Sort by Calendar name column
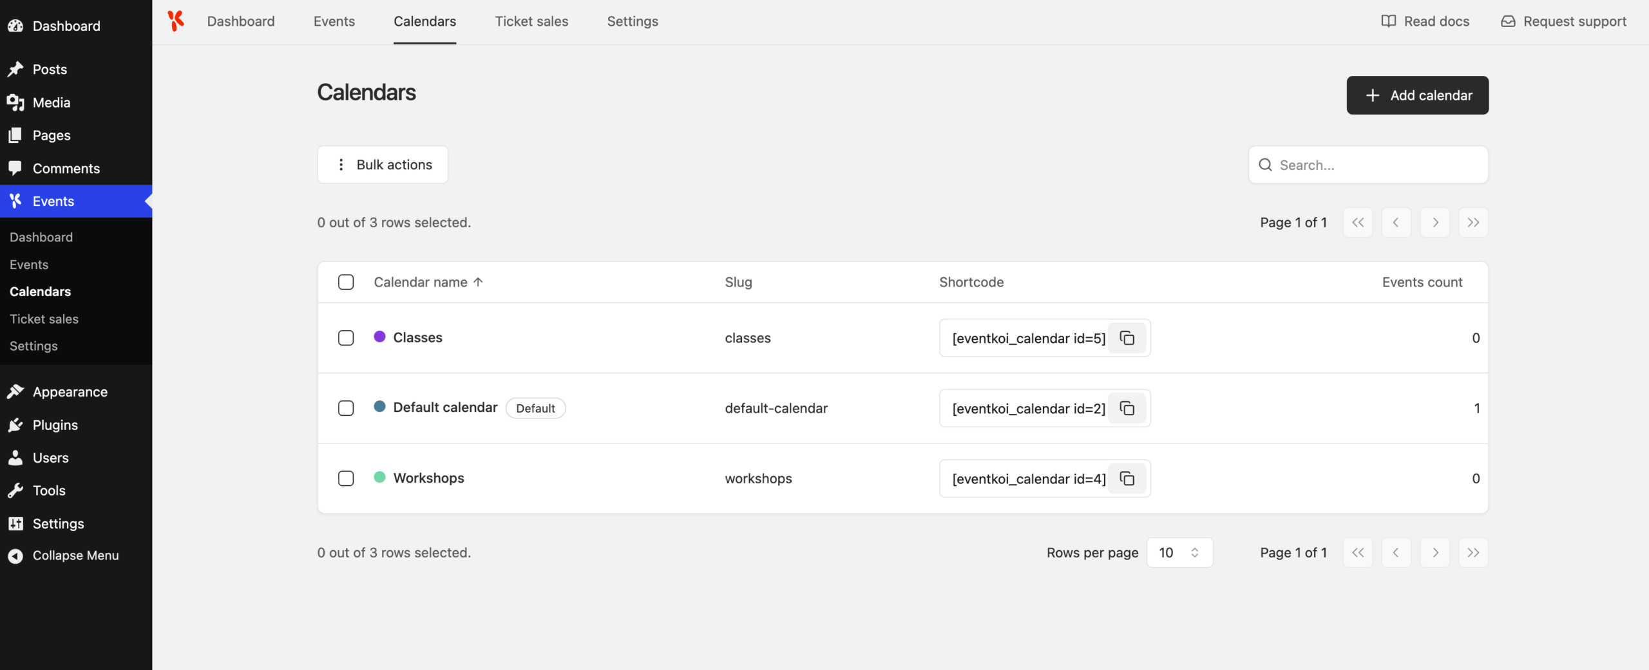The width and height of the screenshot is (1649, 670). pos(428,282)
